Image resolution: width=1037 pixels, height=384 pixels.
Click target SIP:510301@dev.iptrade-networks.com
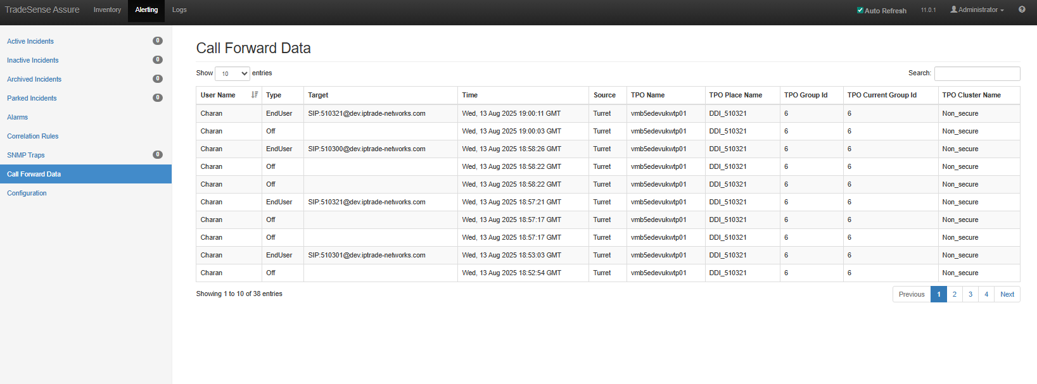coord(367,255)
